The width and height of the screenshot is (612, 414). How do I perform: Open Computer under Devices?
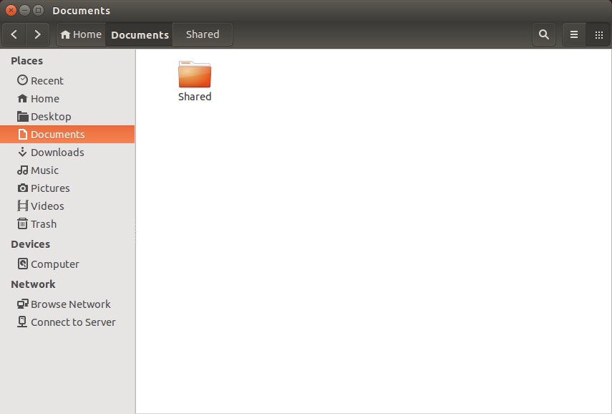[x=54, y=264]
